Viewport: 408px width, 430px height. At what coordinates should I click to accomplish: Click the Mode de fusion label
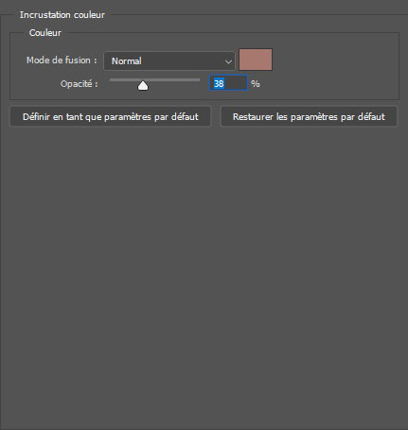[62, 60]
